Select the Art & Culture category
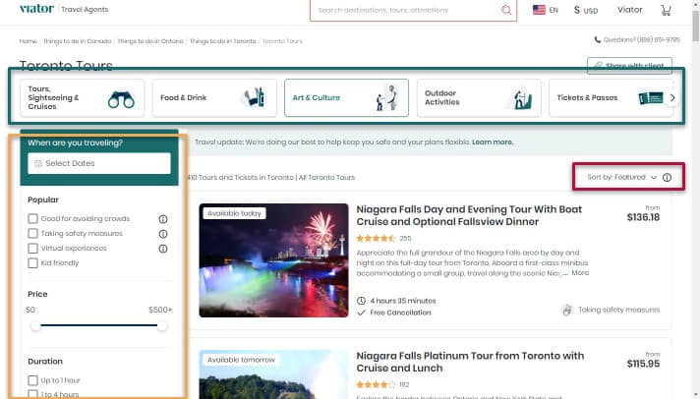This screenshot has height=399, width=700. (x=346, y=97)
